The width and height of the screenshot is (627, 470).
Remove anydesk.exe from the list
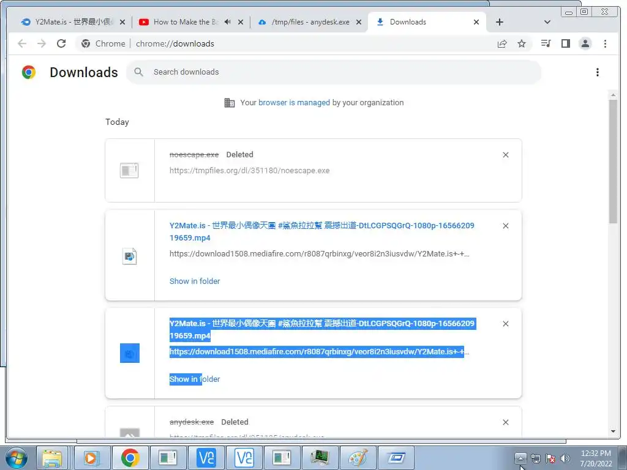pyautogui.click(x=505, y=422)
